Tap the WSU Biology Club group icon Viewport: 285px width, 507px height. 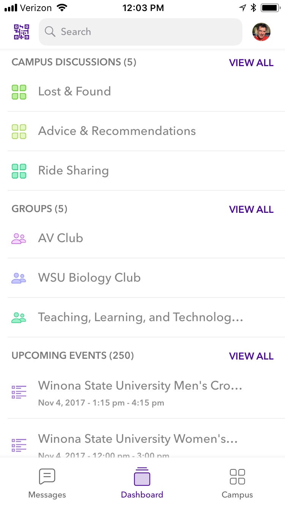tap(19, 278)
